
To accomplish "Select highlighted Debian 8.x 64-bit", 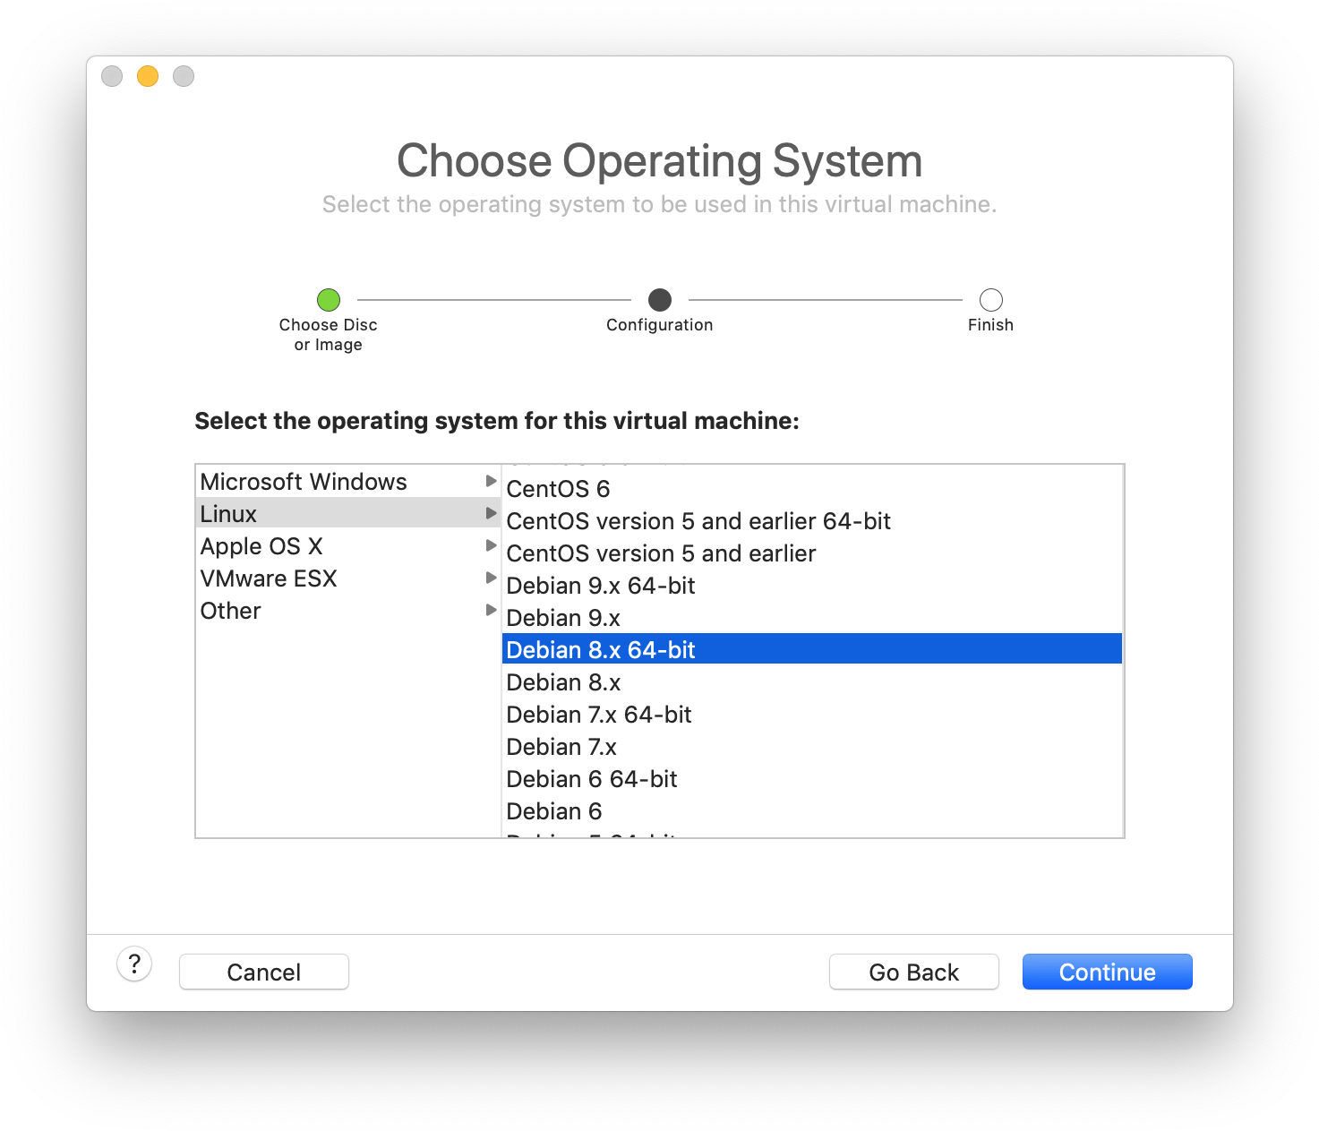I will click(x=812, y=649).
